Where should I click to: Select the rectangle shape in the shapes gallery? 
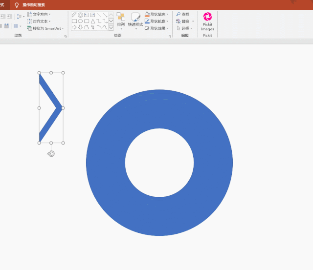coord(74,21)
